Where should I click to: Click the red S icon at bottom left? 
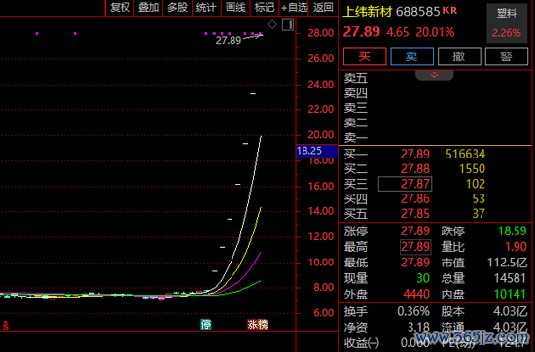coord(5,326)
